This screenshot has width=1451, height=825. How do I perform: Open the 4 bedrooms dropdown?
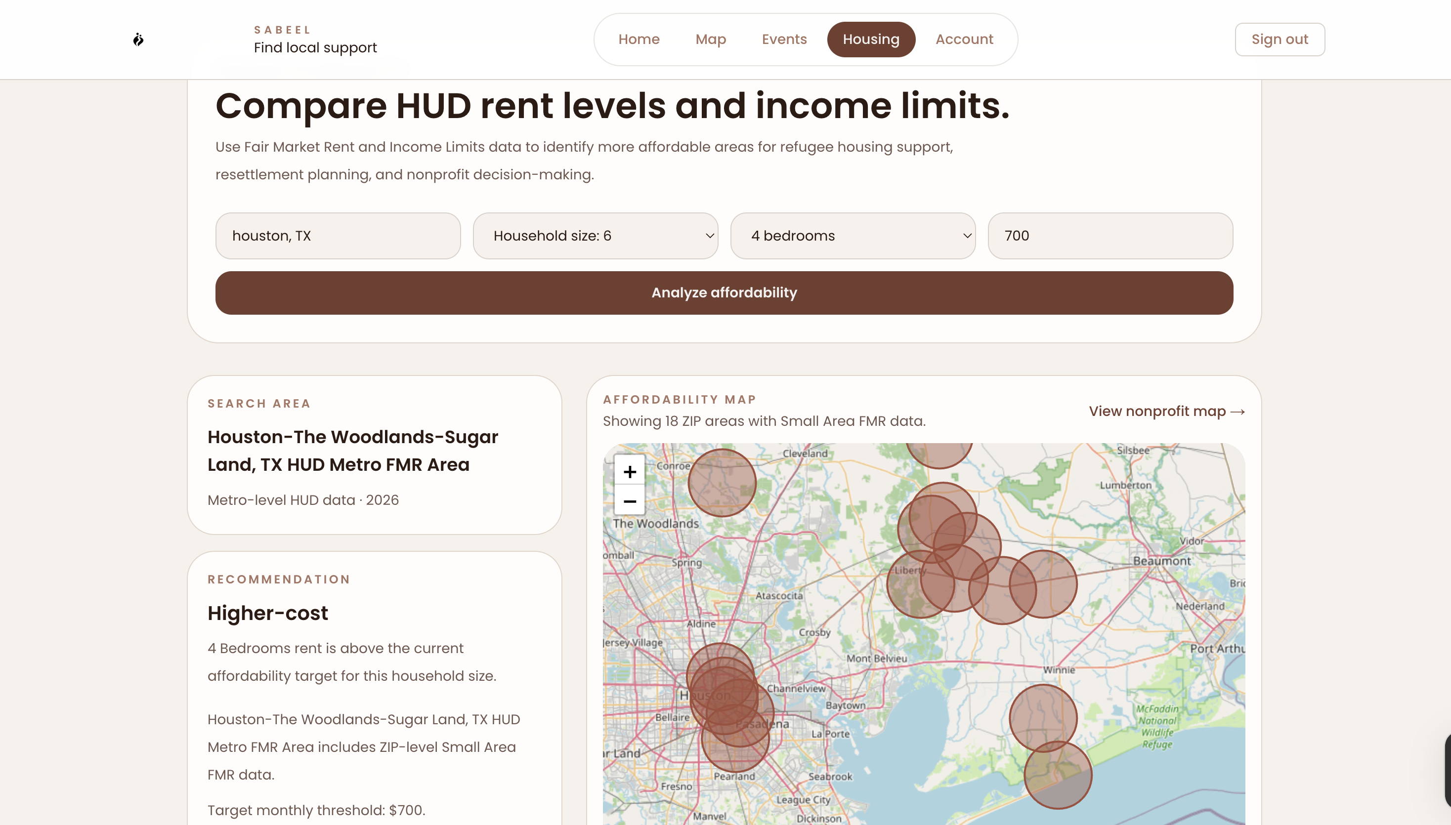[853, 236]
